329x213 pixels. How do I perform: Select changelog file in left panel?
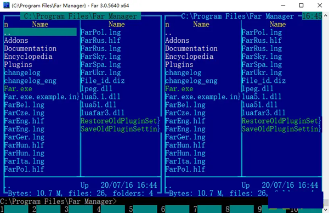pos(22,72)
